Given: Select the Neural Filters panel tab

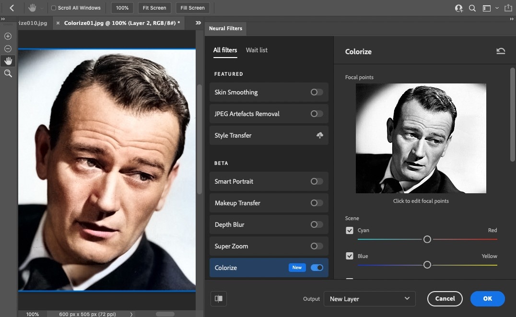Looking at the screenshot, I should 225,29.
